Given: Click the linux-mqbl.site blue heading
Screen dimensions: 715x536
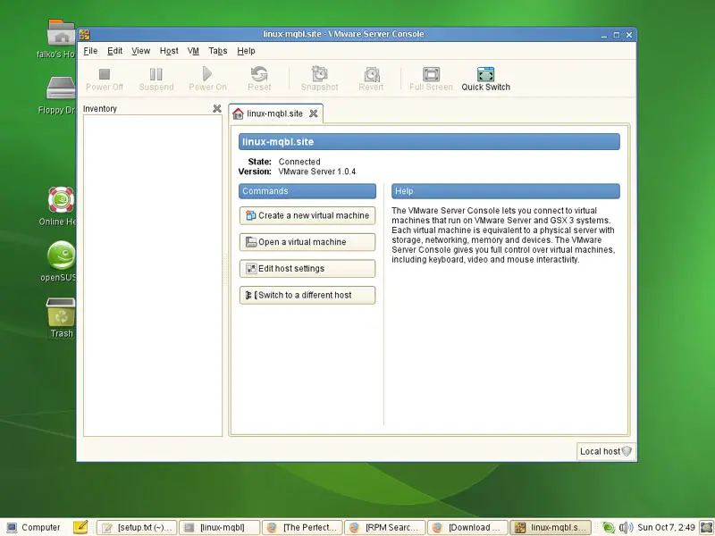Looking at the screenshot, I should (x=429, y=142).
